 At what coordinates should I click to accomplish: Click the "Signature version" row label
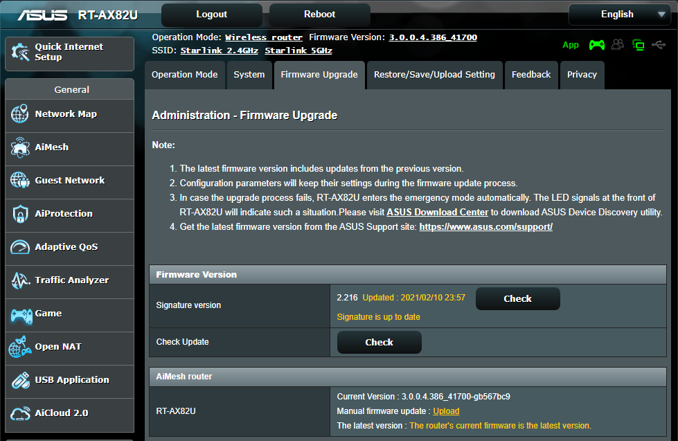click(x=188, y=305)
